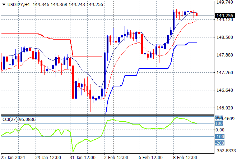Click the 6 Feb 12:00 time label
Screen dimensions: 237x162
tap(150, 158)
